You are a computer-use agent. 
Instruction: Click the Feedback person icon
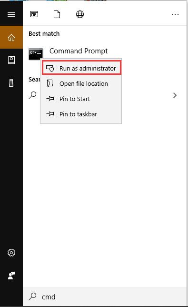pos(11,276)
